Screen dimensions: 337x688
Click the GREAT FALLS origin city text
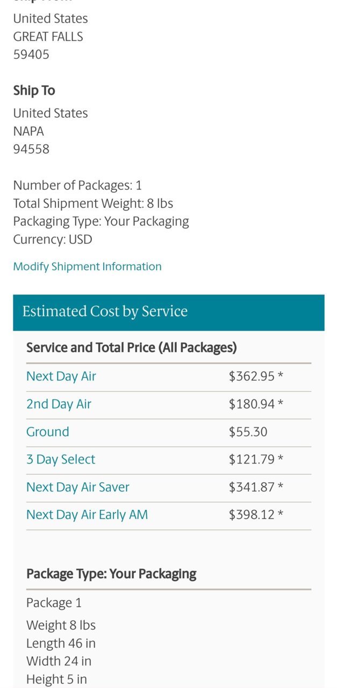point(48,37)
